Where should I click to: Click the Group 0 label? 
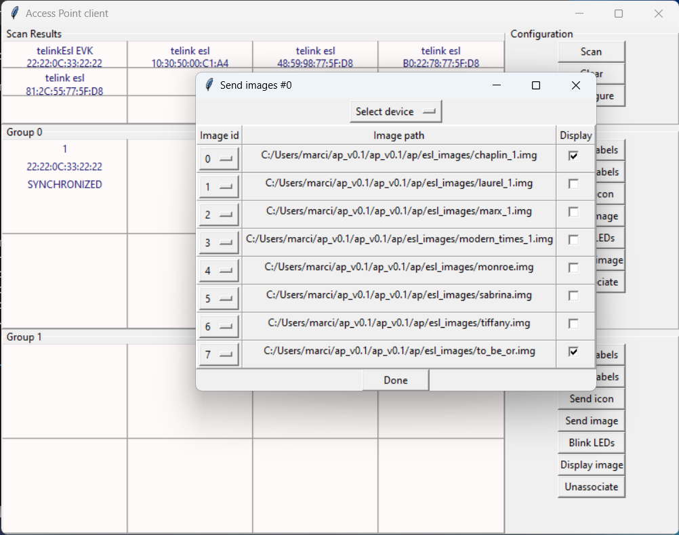[x=24, y=132]
